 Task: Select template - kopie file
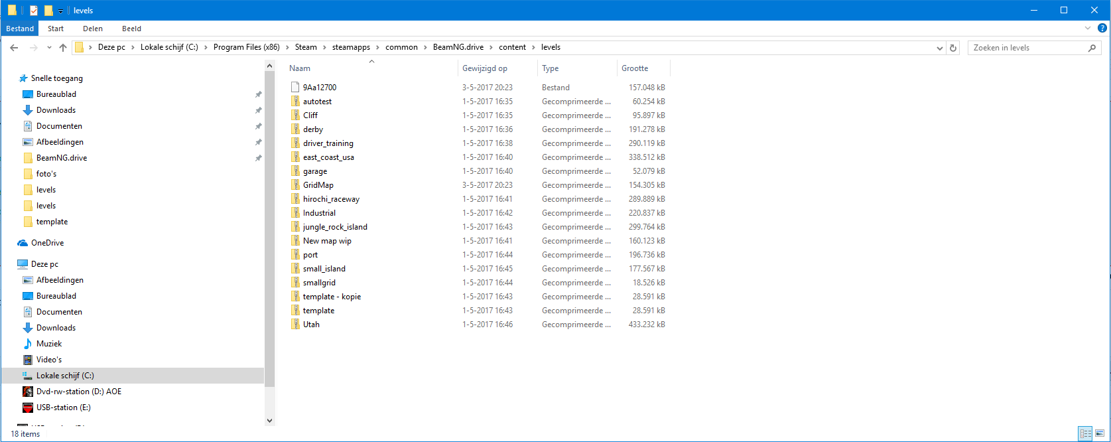click(x=332, y=297)
